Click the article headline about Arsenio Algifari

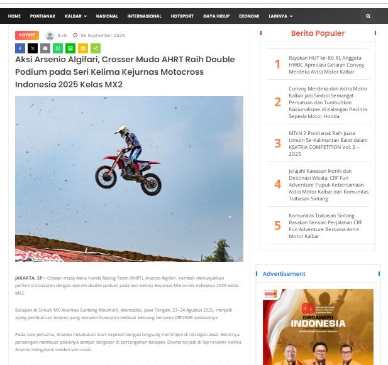125,72
